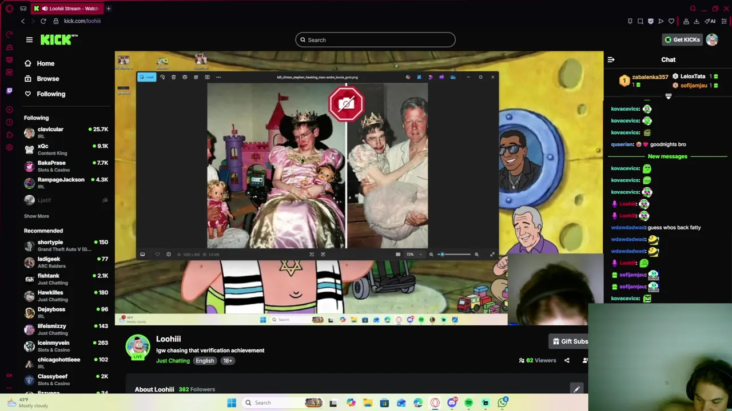Open a new browser tab
Image resolution: width=732 pixels, height=411 pixels.
(x=108, y=9)
